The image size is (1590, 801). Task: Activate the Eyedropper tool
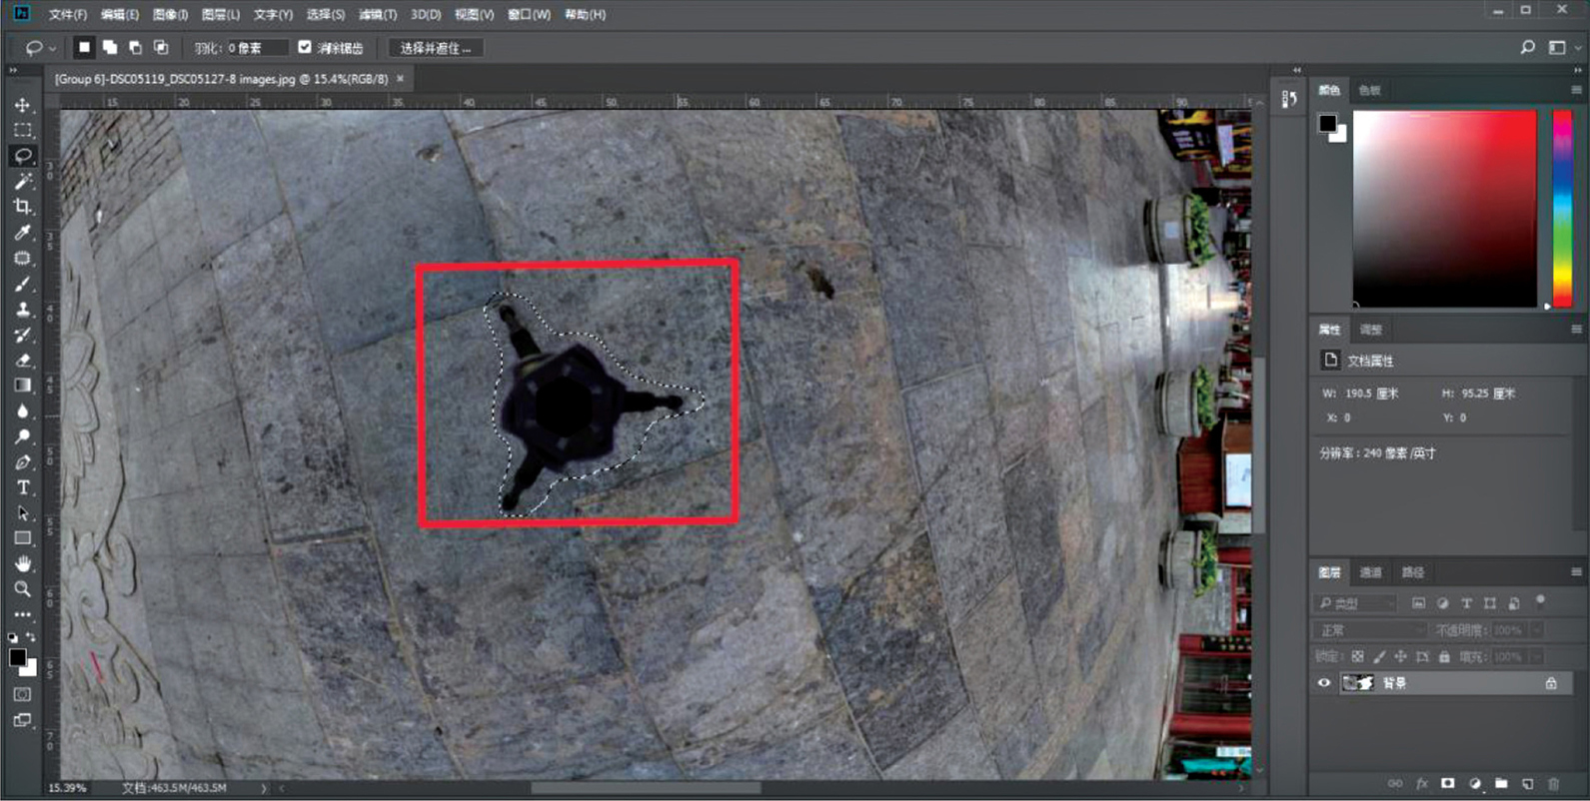tap(22, 233)
